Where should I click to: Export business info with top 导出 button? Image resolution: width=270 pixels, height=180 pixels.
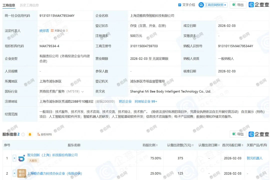coord(238,5)
